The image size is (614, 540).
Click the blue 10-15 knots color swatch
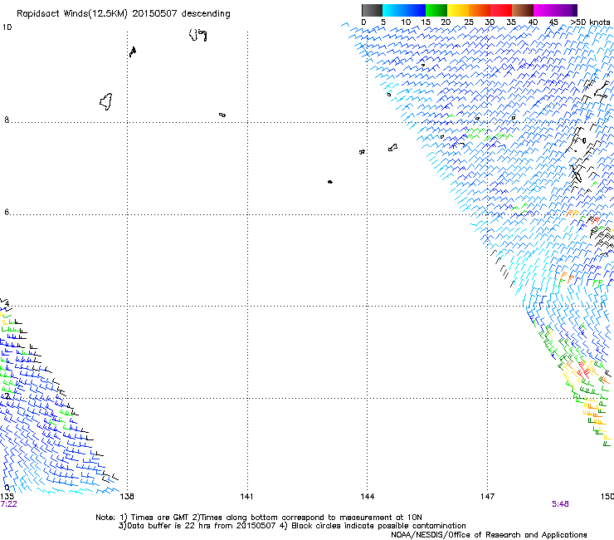coord(415,10)
